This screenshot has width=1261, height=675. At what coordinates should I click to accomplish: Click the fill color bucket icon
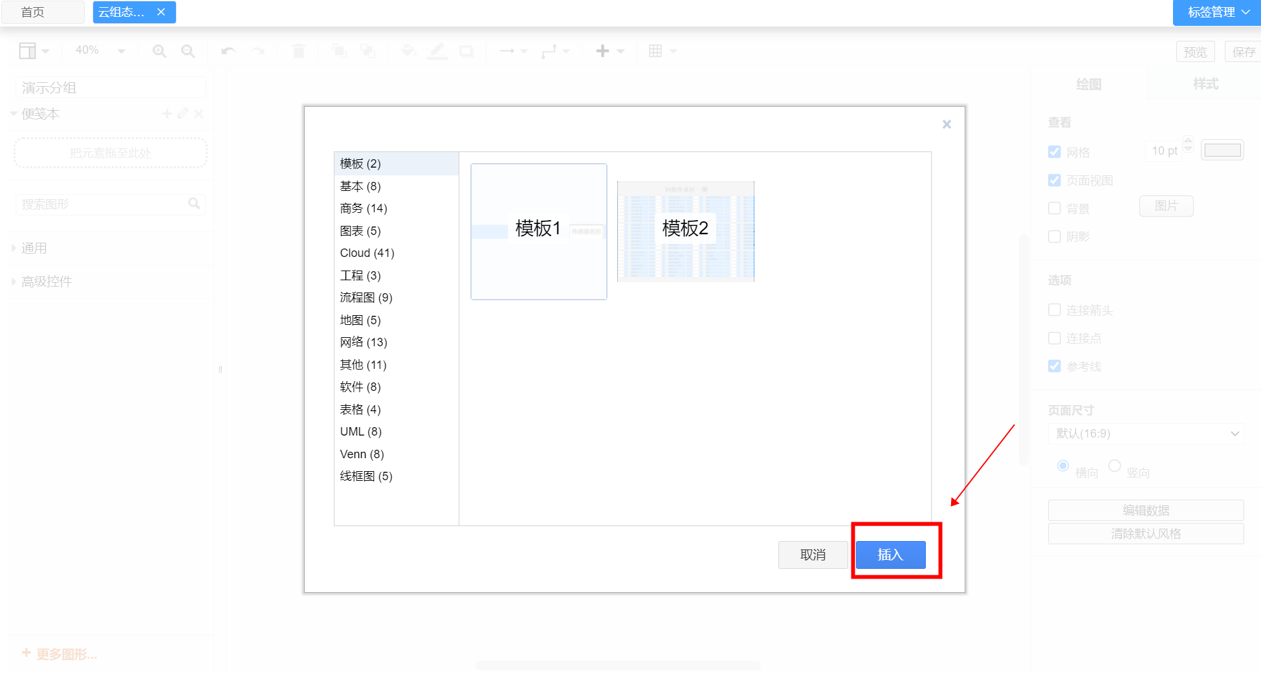408,51
